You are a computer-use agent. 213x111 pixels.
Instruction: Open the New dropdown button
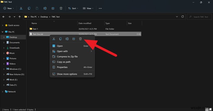pos(9,8)
